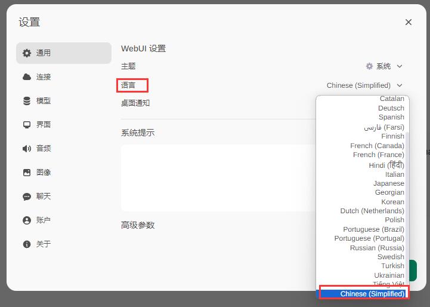Viewport: 430px width, 307px height.
Task: Pick Korean from the language options
Action: click(392, 202)
